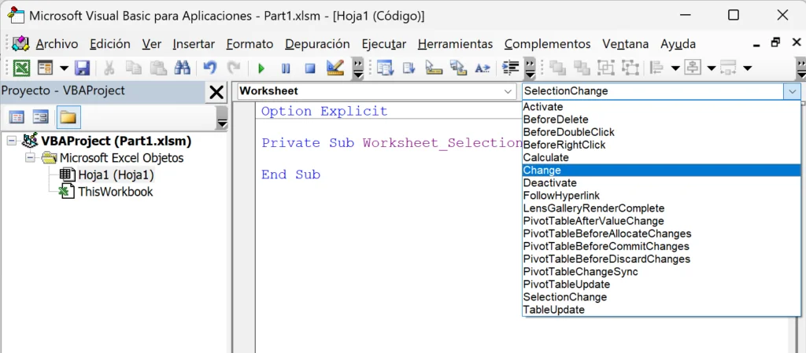Click the Complete Word icon

[x=482, y=68]
